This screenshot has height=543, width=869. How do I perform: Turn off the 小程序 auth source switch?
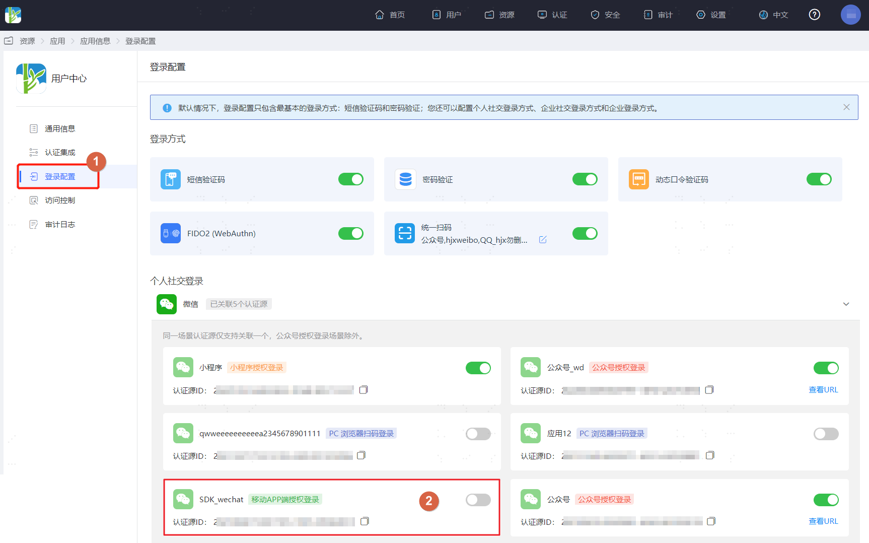pyautogui.click(x=478, y=368)
